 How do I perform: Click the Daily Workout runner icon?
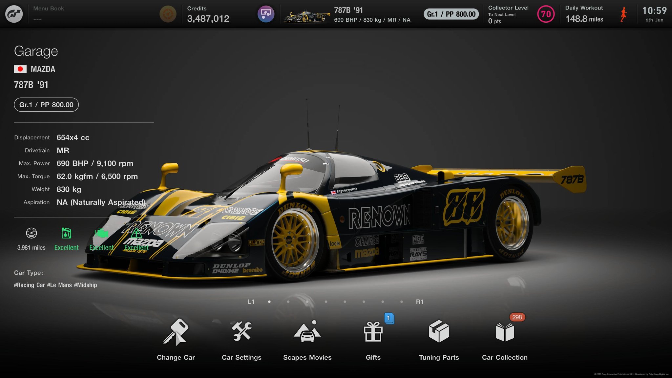(x=623, y=15)
